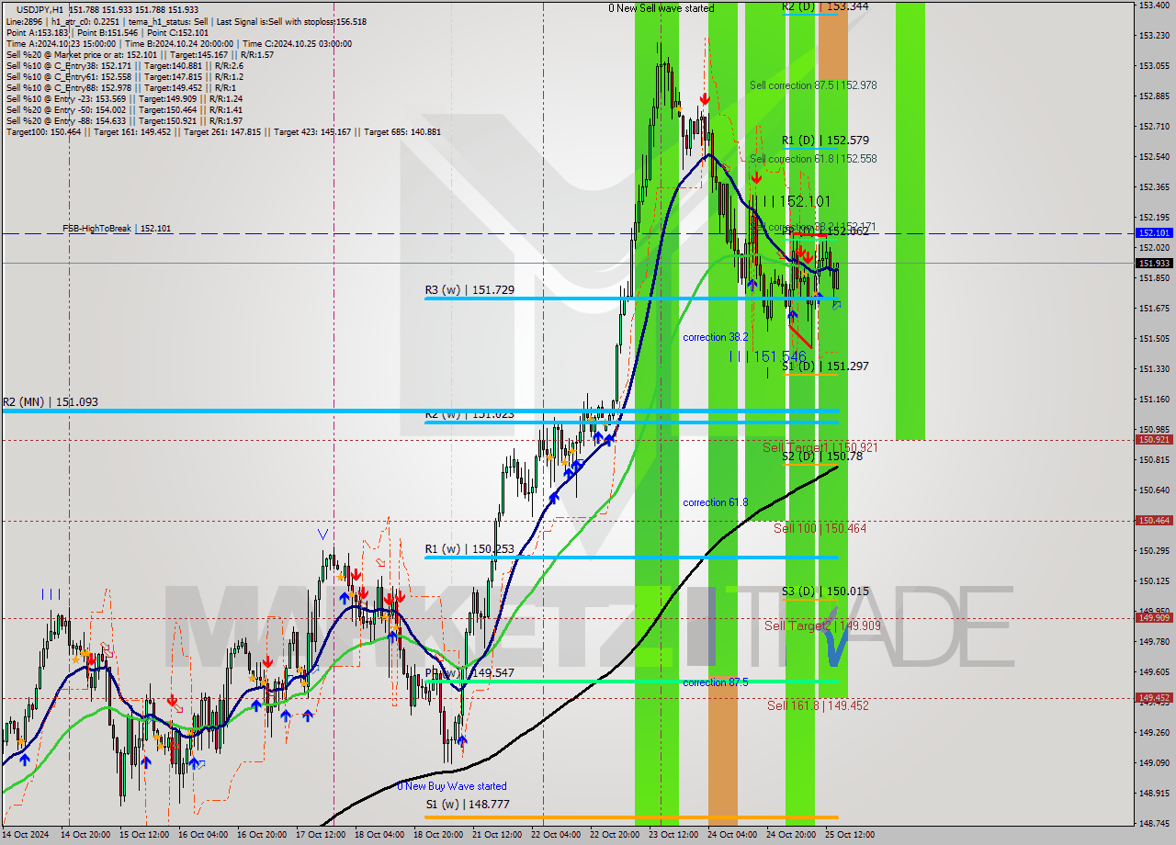Click the red 149.452 axis price tag
This screenshot has height=845, width=1176.
[x=1154, y=698]
